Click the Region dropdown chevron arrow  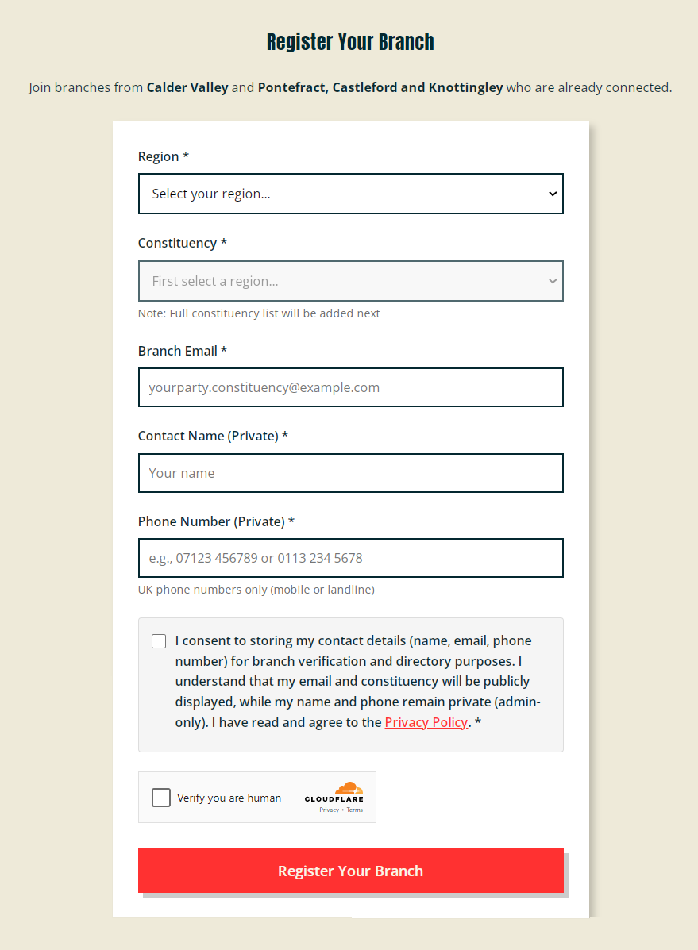(x=553, y=194)
